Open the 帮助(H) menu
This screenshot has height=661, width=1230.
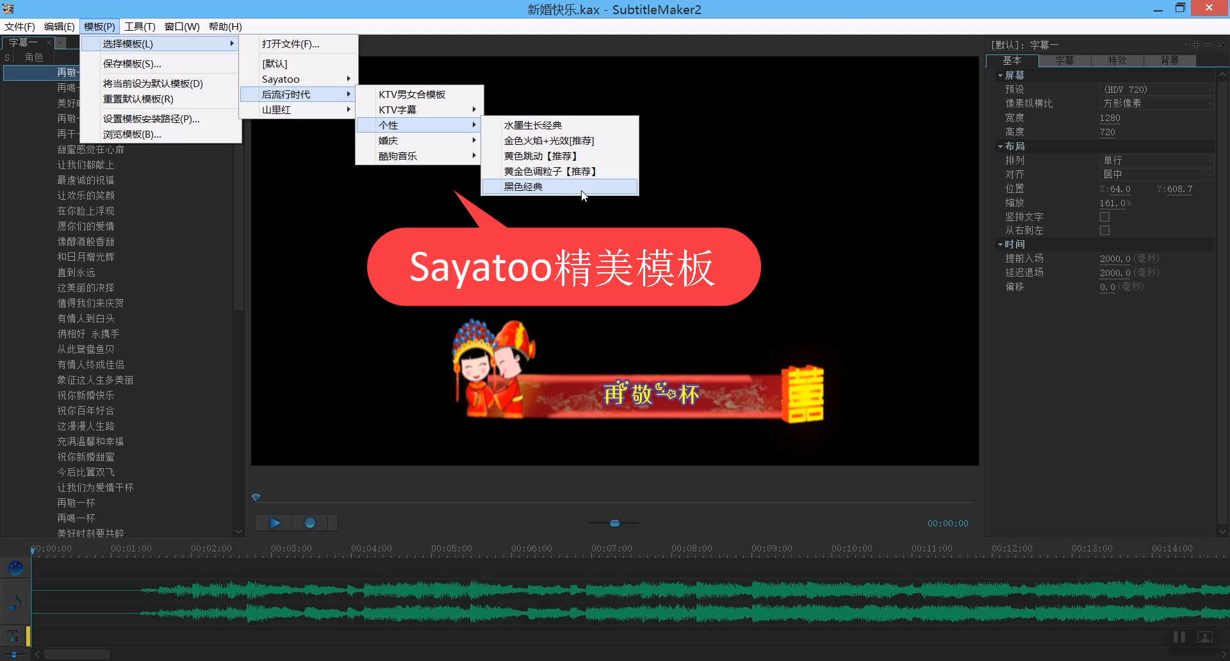(225, 27)
